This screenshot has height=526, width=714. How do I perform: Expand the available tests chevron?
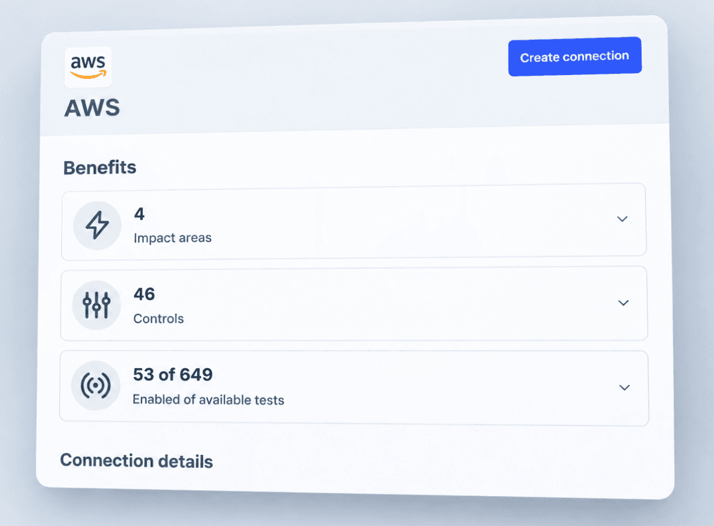click(625, 388)
